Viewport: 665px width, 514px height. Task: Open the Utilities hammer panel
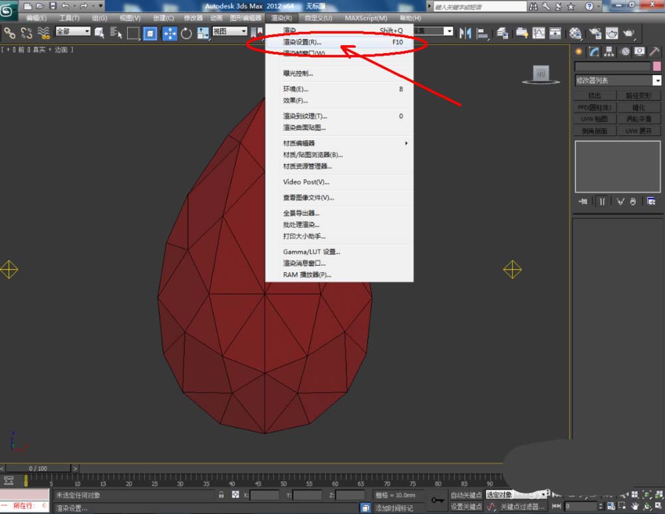click(654, 52)
